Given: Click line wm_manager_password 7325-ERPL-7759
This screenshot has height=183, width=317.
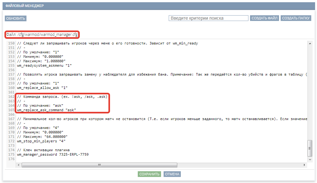Looking at the screenshot, I should 53,155.
